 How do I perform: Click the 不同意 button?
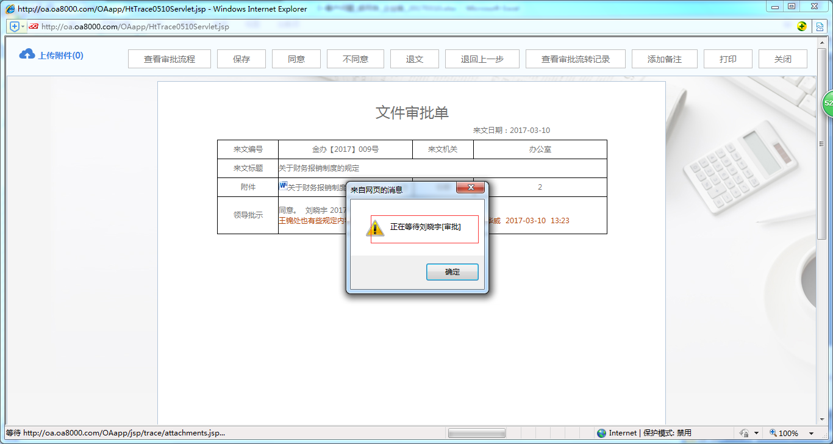(x=356, y=59)
